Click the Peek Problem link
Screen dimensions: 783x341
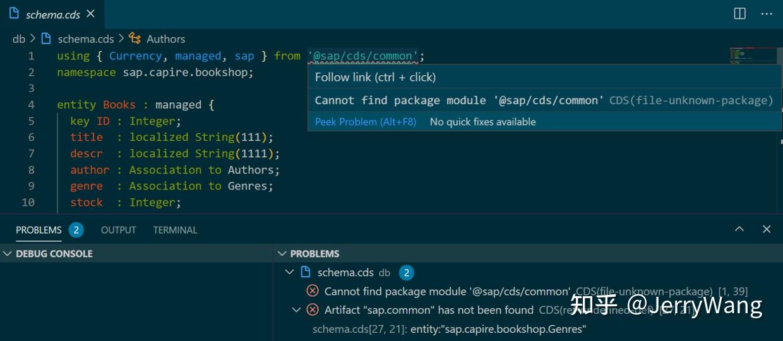[366, 122]
